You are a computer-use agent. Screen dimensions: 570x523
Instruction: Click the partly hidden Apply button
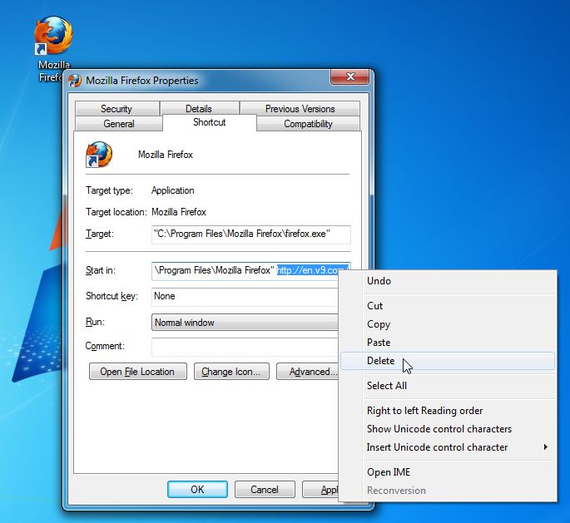[x=320, y=489]
